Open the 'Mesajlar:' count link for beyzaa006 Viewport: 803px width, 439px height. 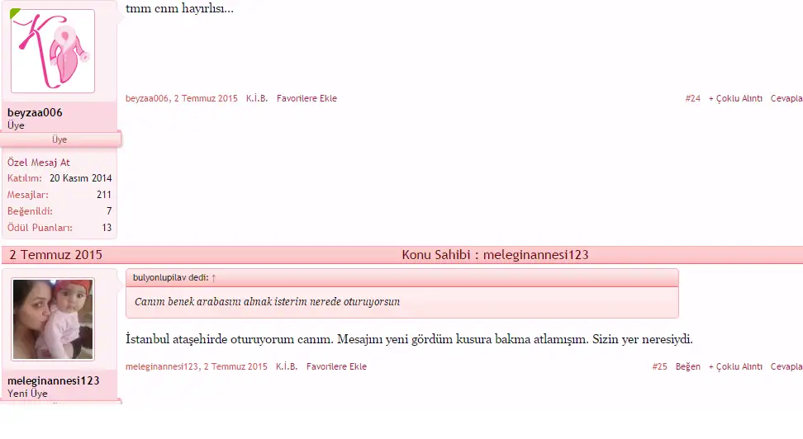[28, 195]
